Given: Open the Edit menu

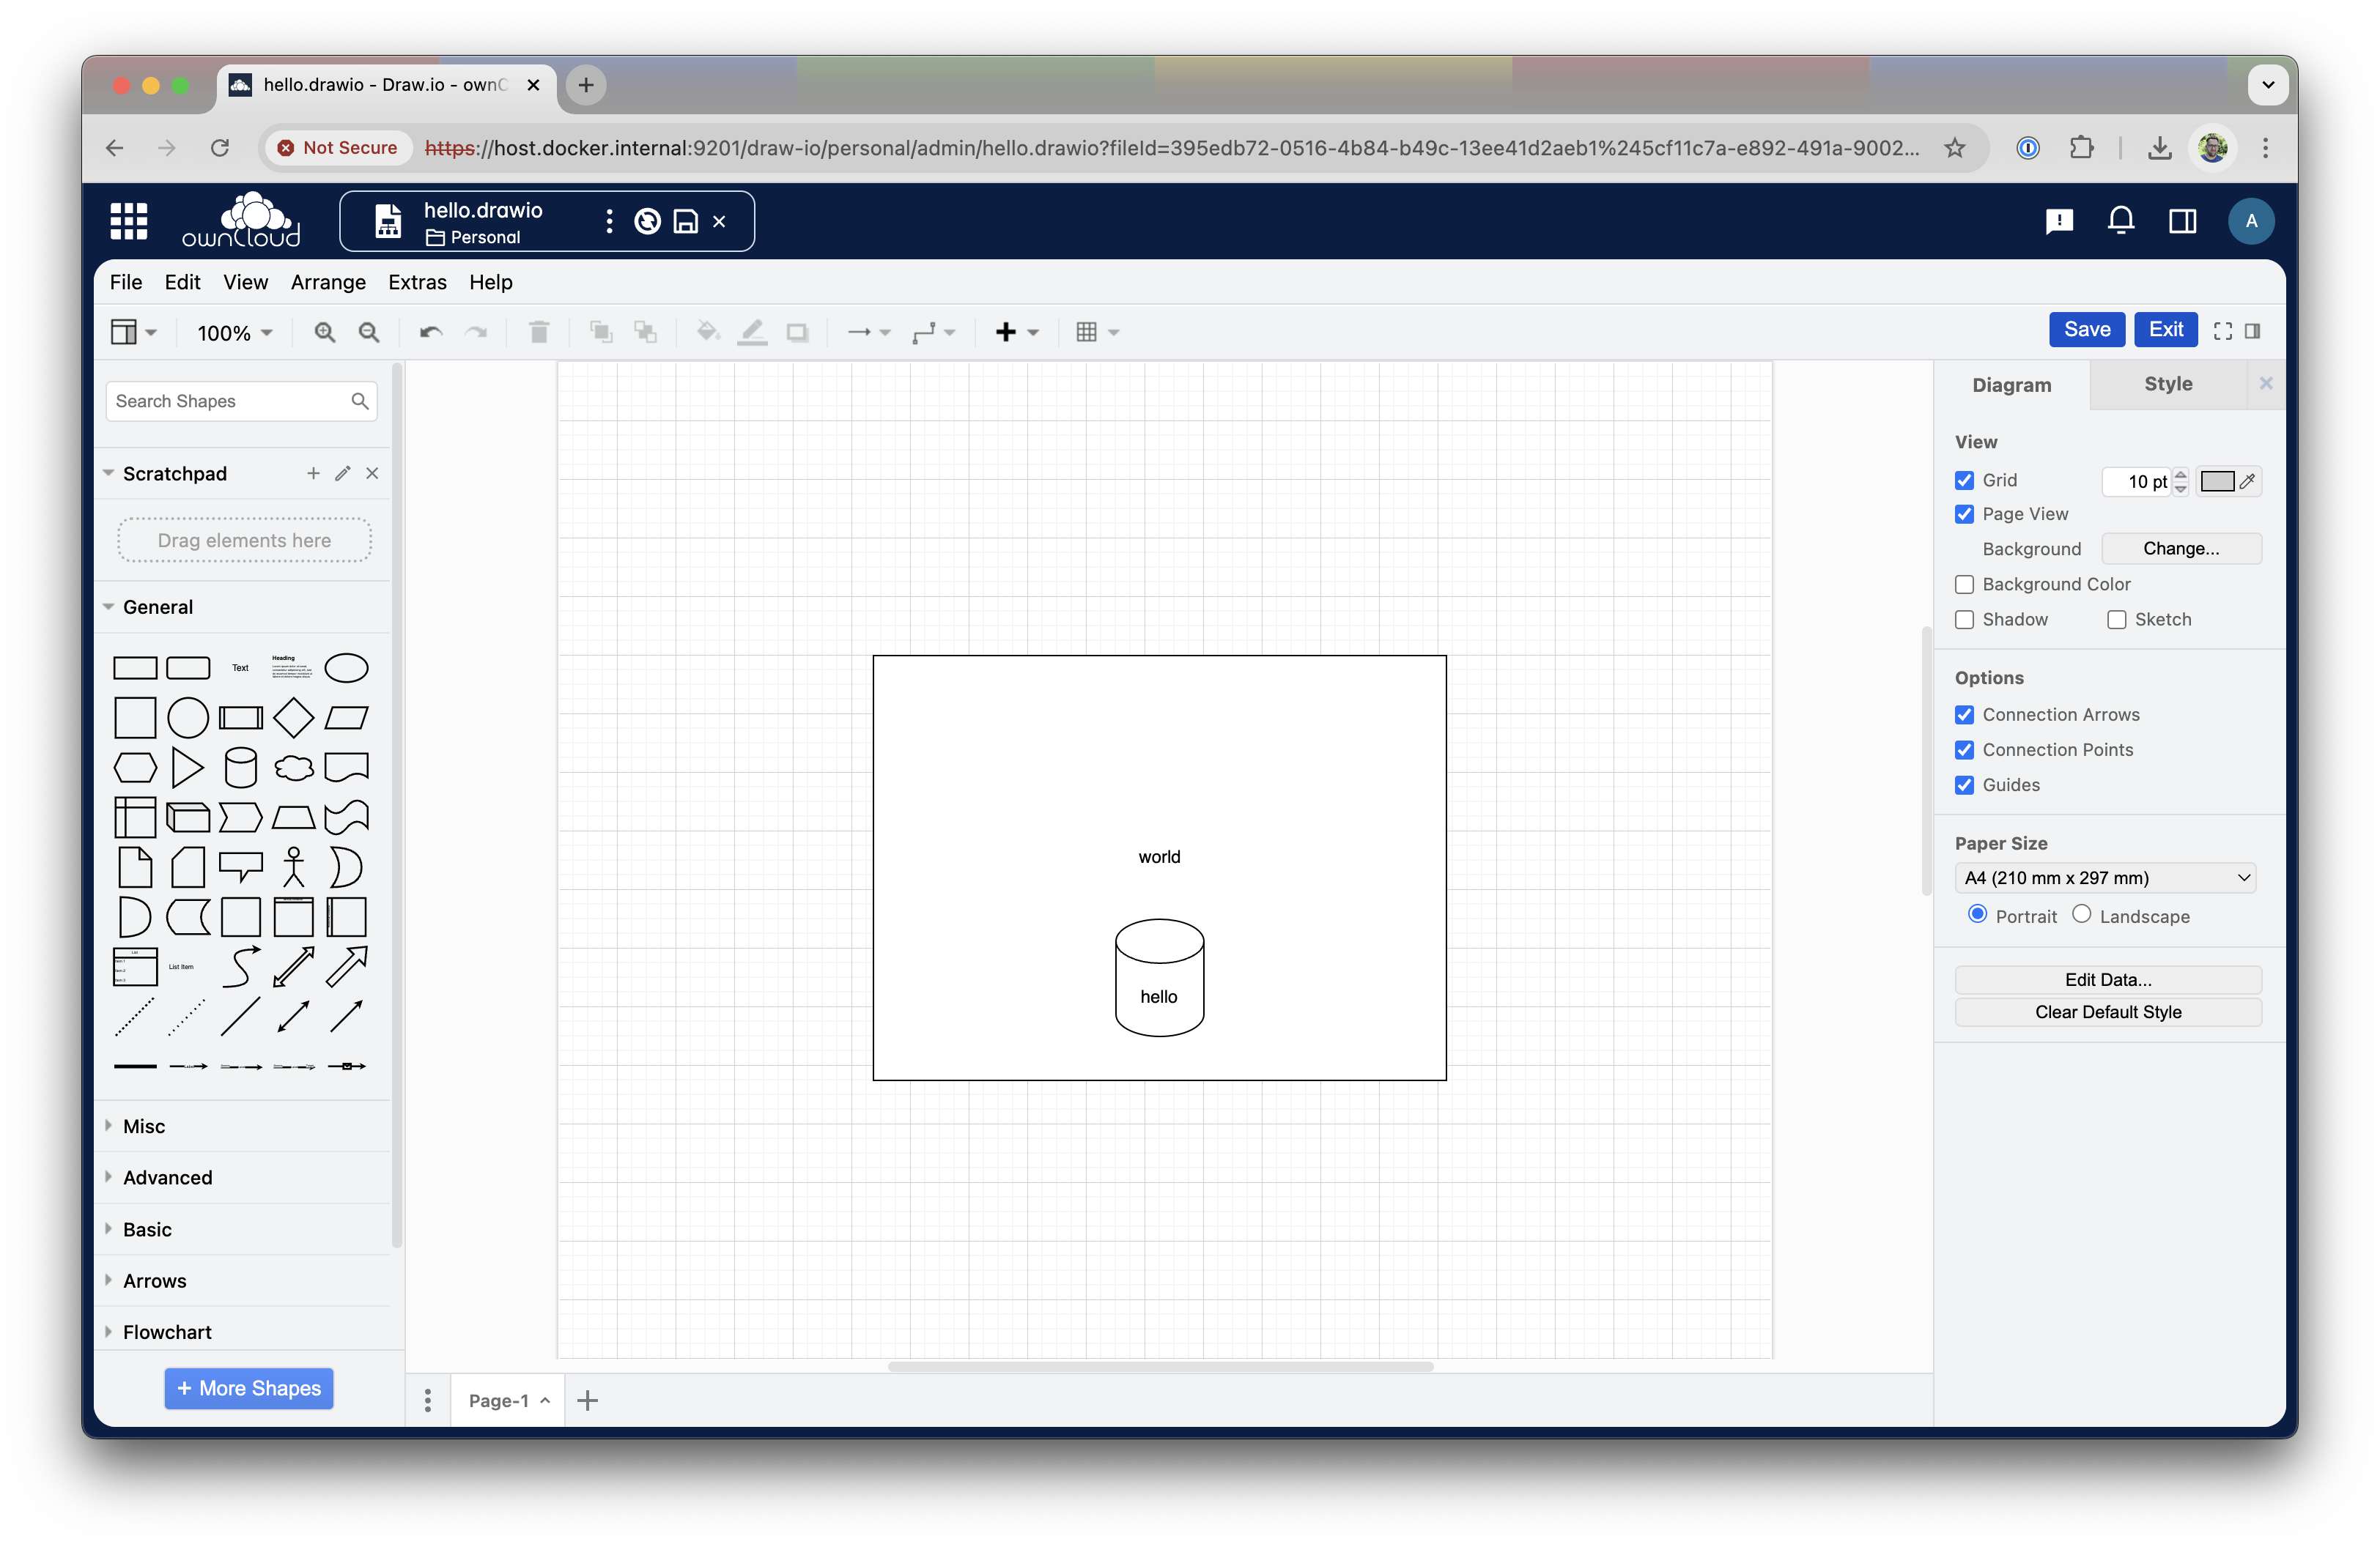Looking at the screenshot, I should [182, 282].
